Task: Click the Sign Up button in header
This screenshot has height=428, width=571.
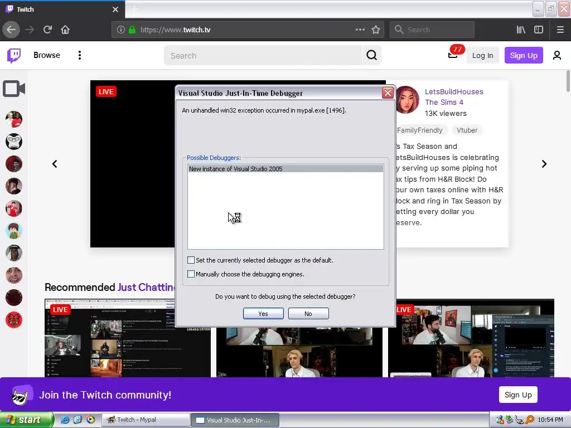Action: click(524, 55)
